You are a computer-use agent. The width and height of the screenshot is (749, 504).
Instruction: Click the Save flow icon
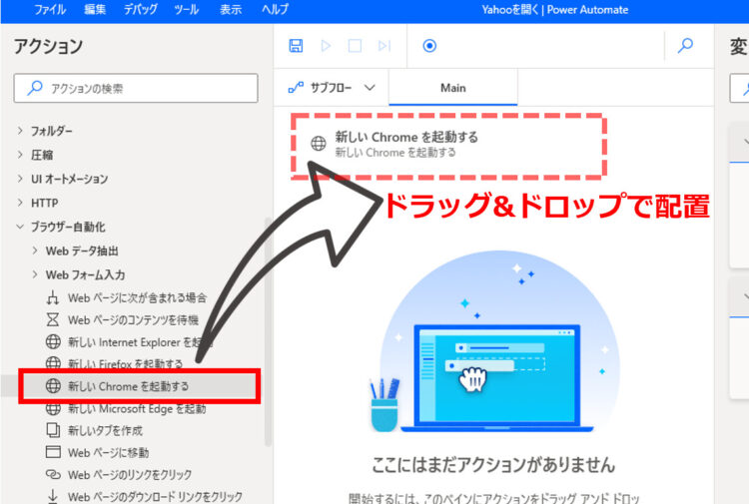pos(296,46)
